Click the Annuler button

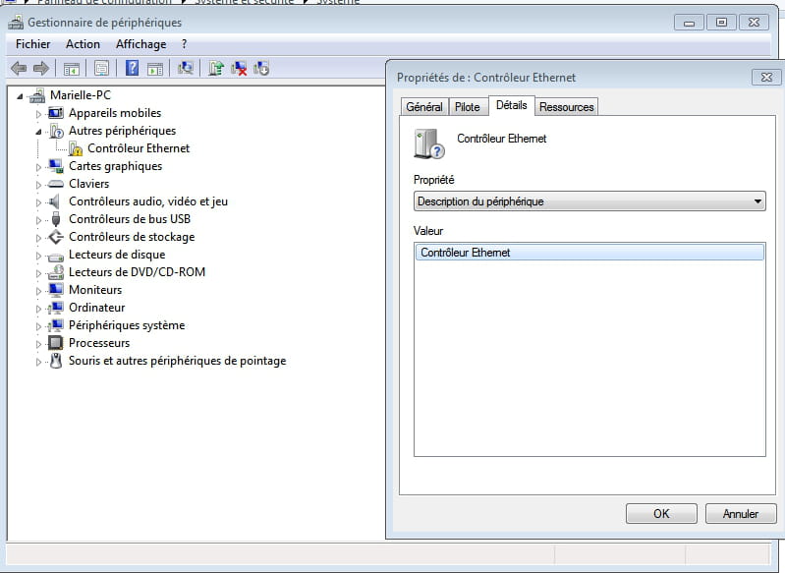(x=740, y=513)
